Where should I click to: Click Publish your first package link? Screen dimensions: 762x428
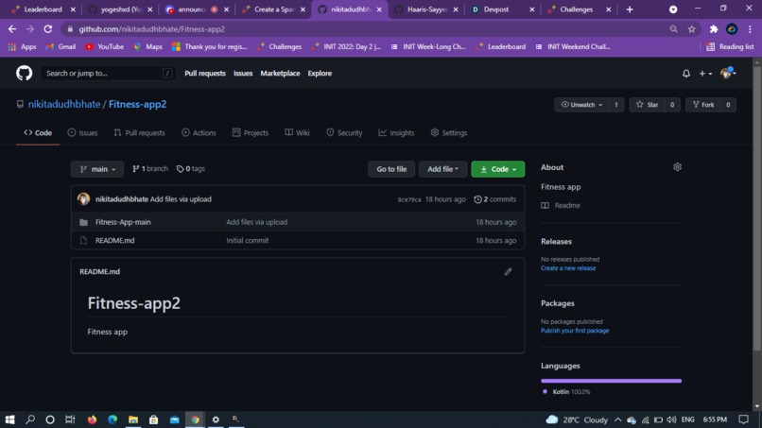(x=575, y=331)
